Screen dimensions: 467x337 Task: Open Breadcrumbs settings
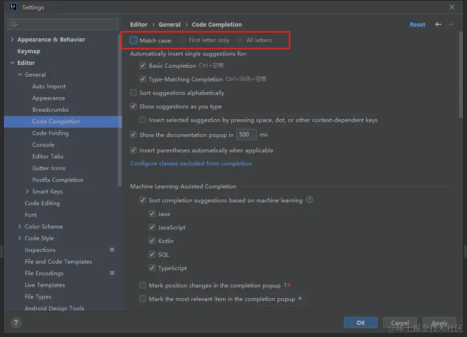pos(51,109)
